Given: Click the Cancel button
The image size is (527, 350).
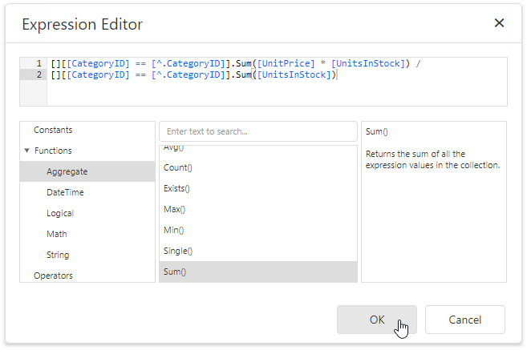Looking at the screenshot, I should [464, 320].
